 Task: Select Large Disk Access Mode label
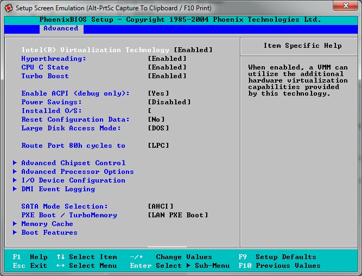(71, 128)
